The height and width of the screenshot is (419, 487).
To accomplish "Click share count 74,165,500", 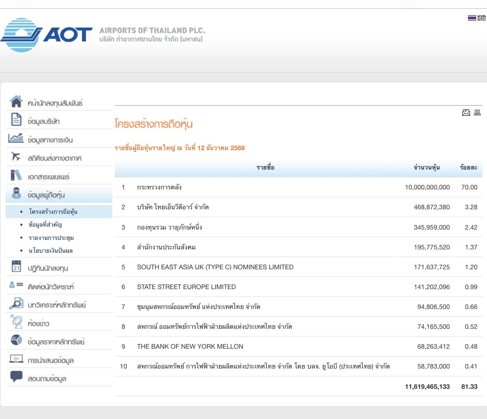I will [433, 327].
